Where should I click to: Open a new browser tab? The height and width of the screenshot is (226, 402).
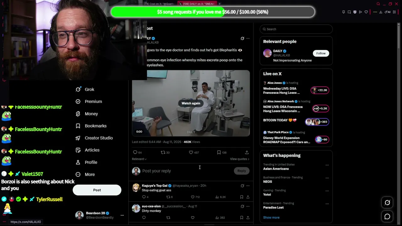(220, 4)
